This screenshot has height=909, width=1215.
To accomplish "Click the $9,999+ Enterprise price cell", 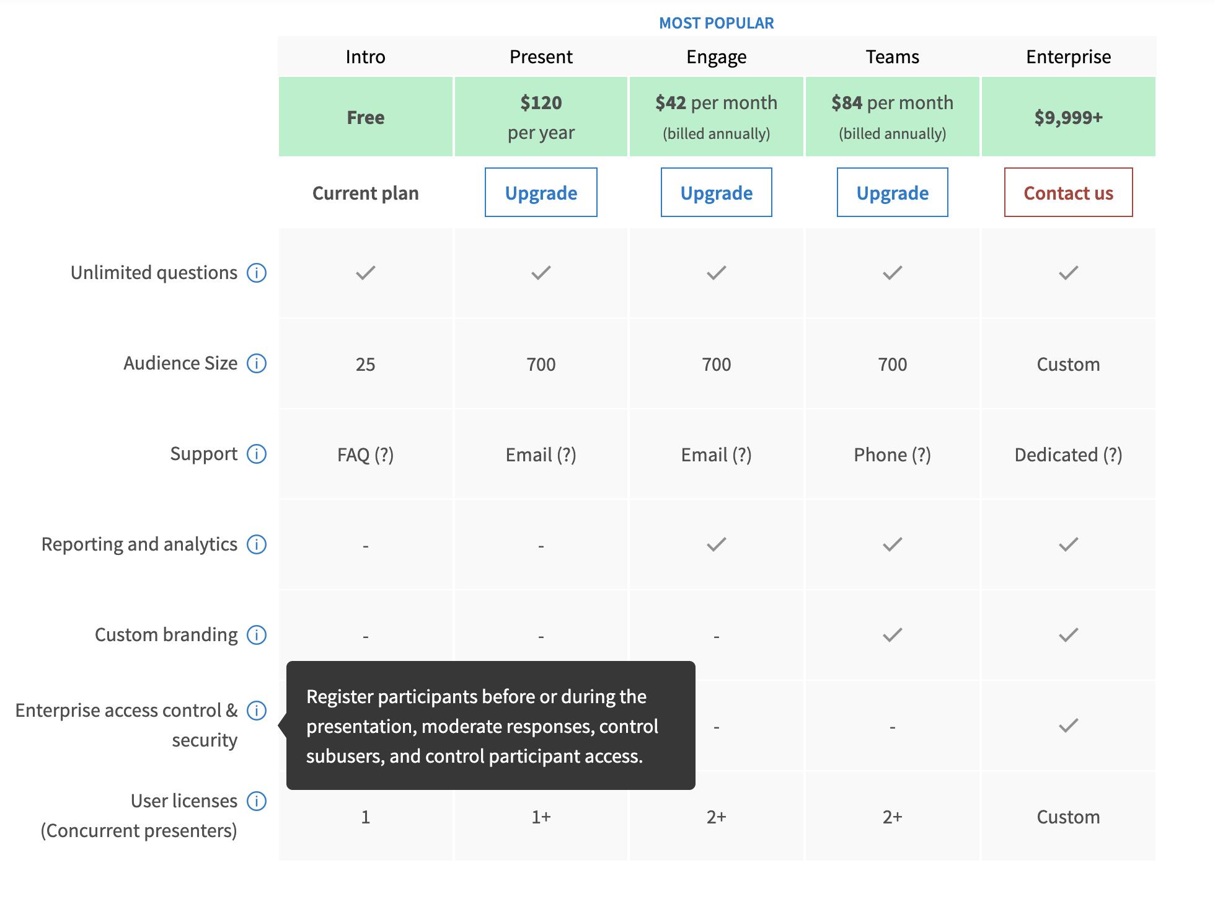I will click(1069, 117).
